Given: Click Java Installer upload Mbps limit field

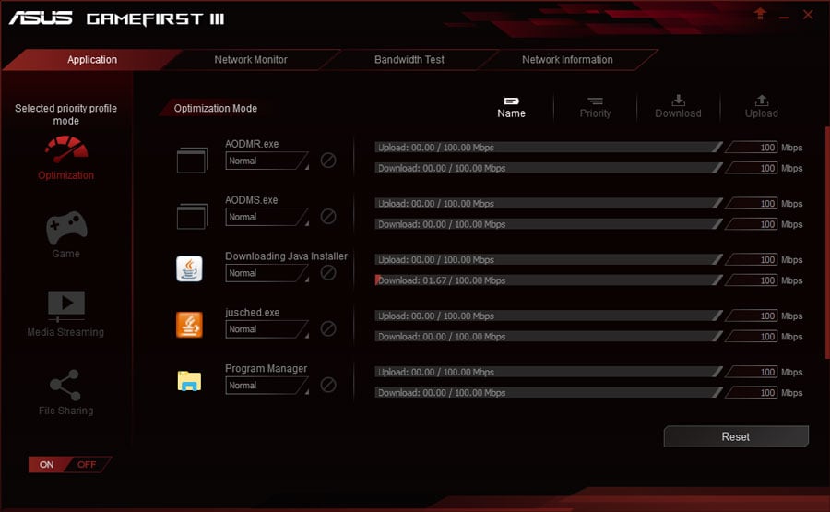Looking at the screenshot, I should pos(752,259).
